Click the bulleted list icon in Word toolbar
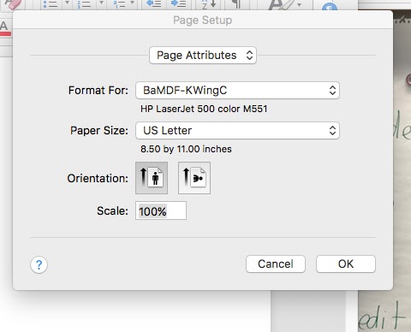 coord(51,4)
